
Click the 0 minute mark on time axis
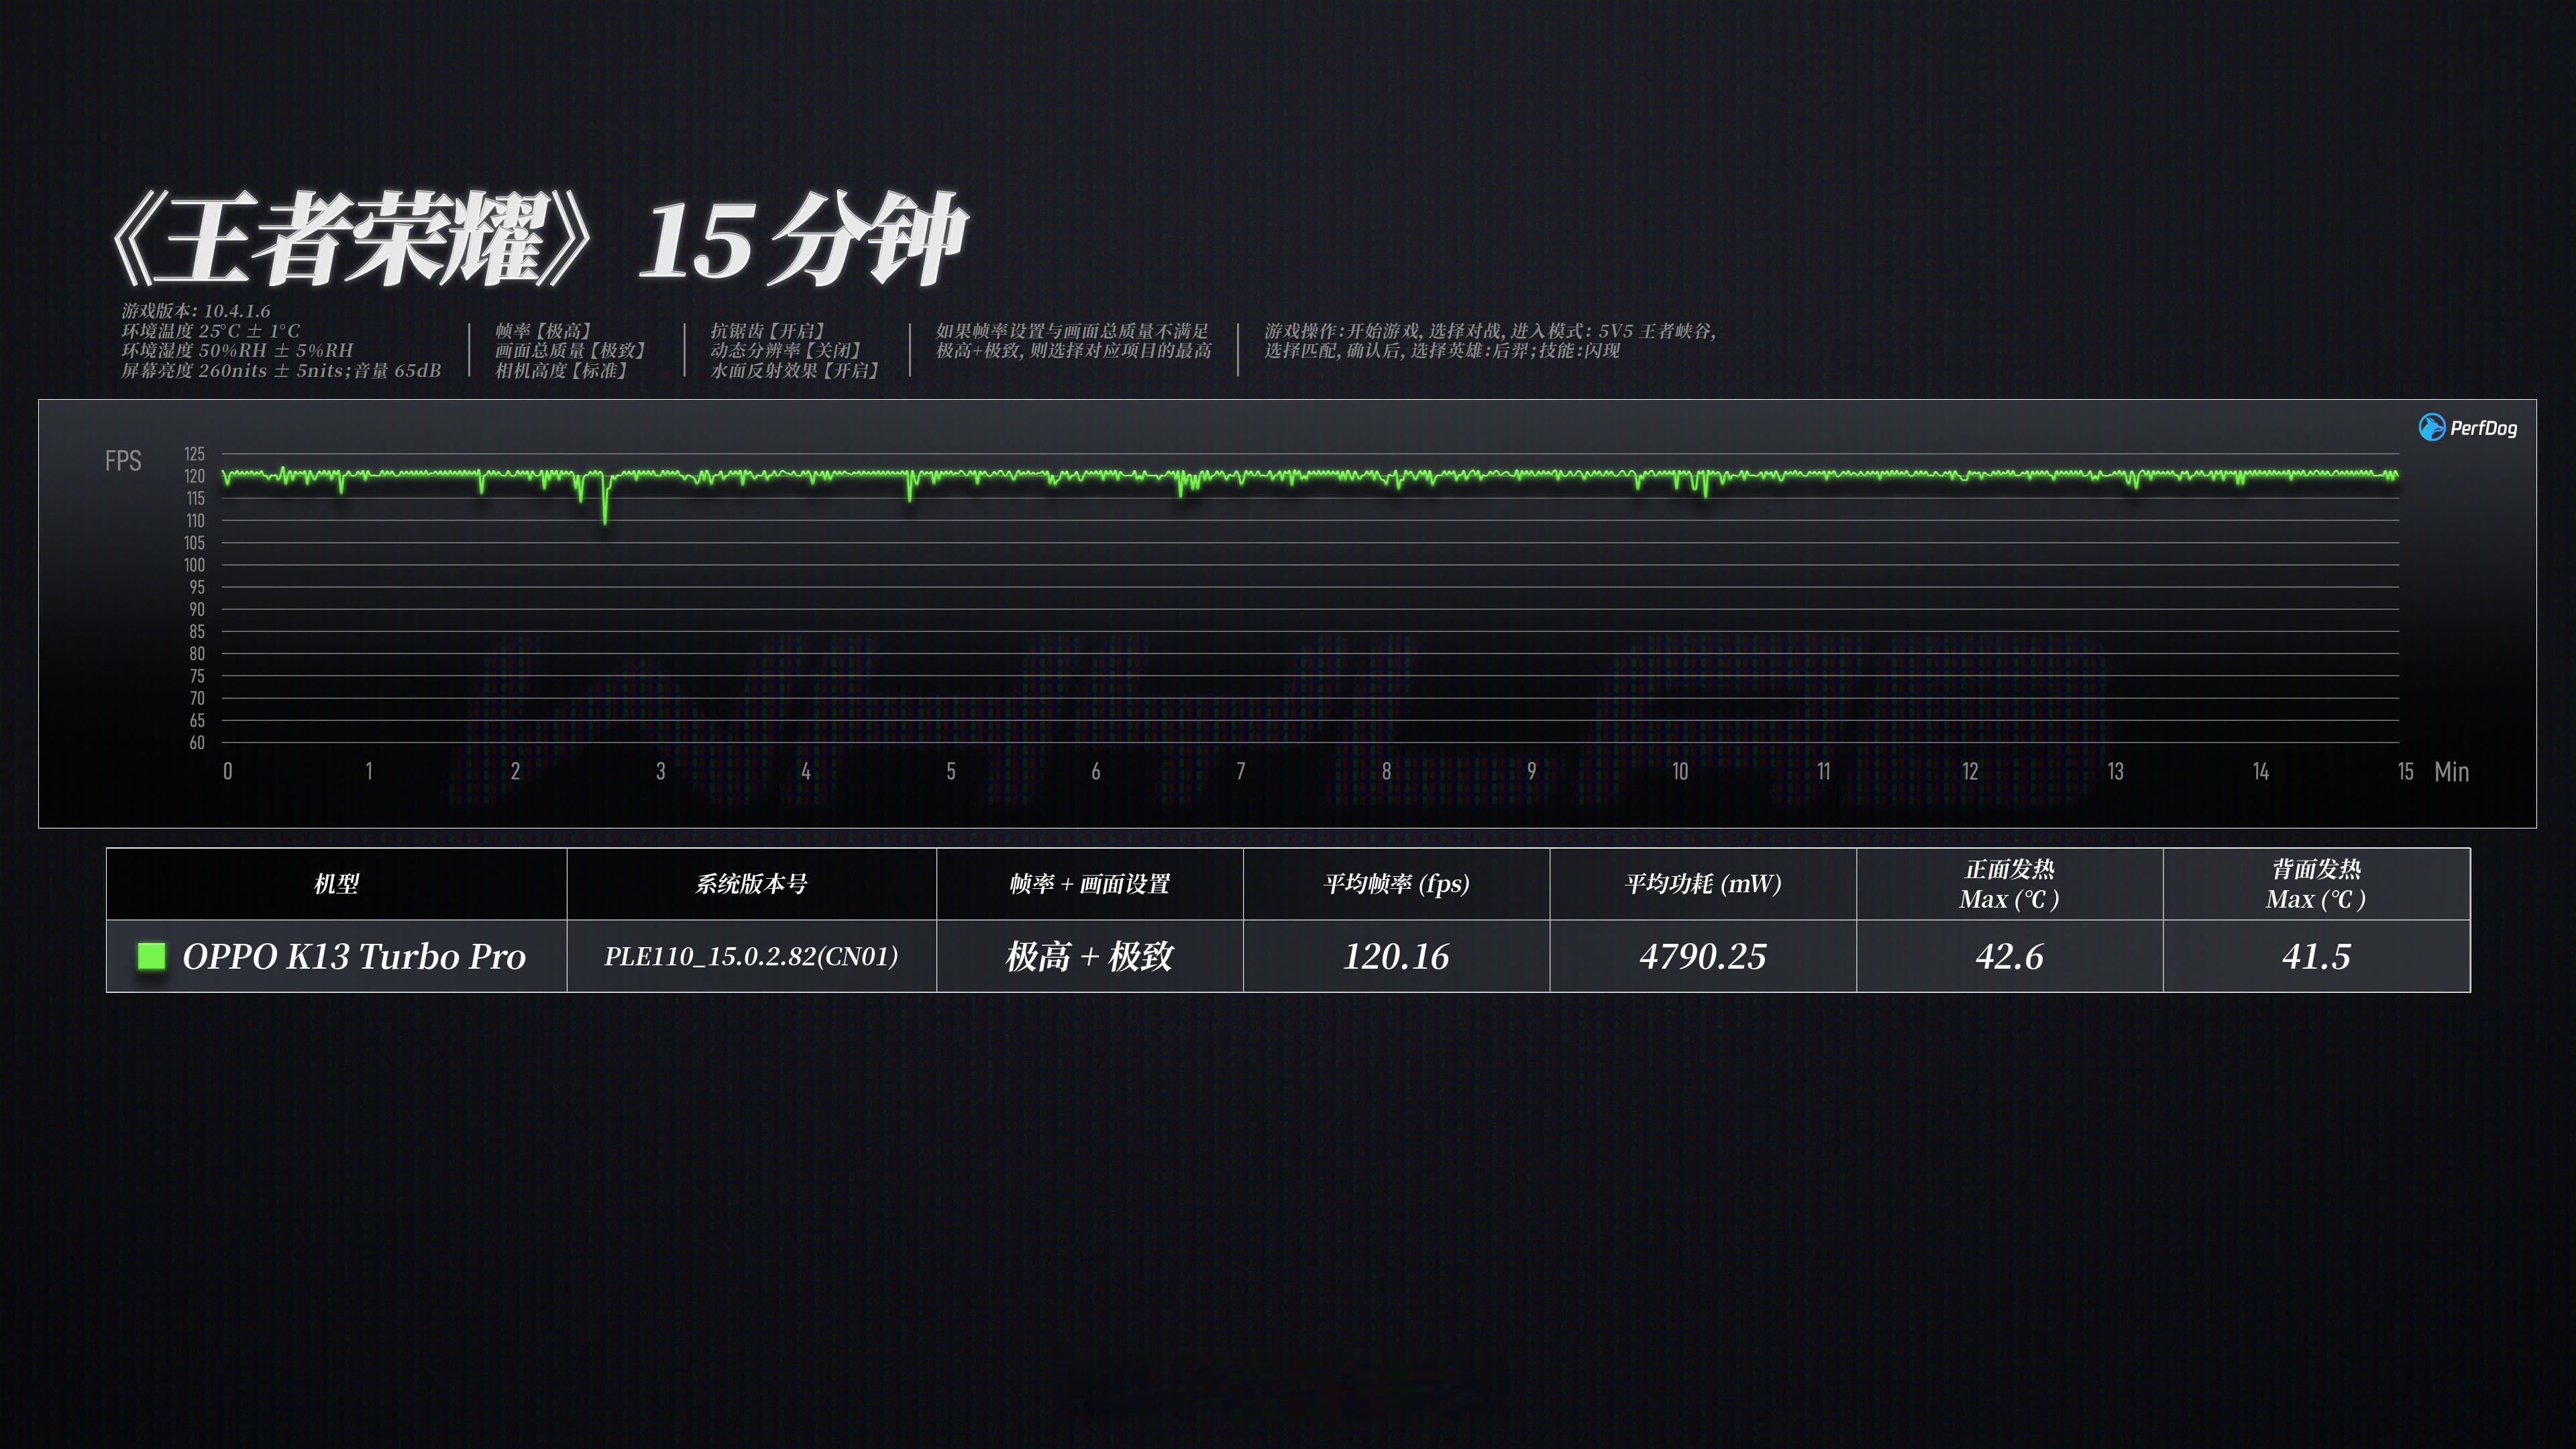pyautogui.click(x=228, y=771)
